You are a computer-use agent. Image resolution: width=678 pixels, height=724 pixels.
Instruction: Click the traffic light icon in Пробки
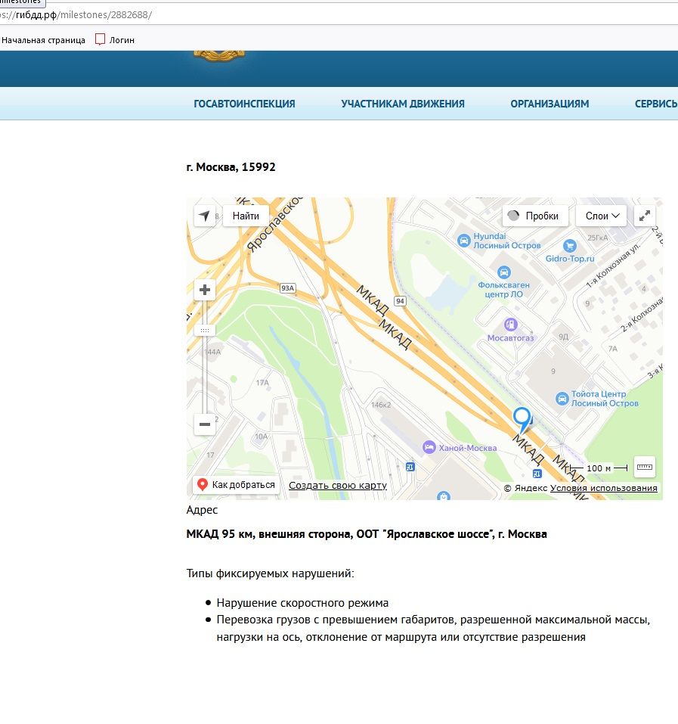[x=513, y=215]
